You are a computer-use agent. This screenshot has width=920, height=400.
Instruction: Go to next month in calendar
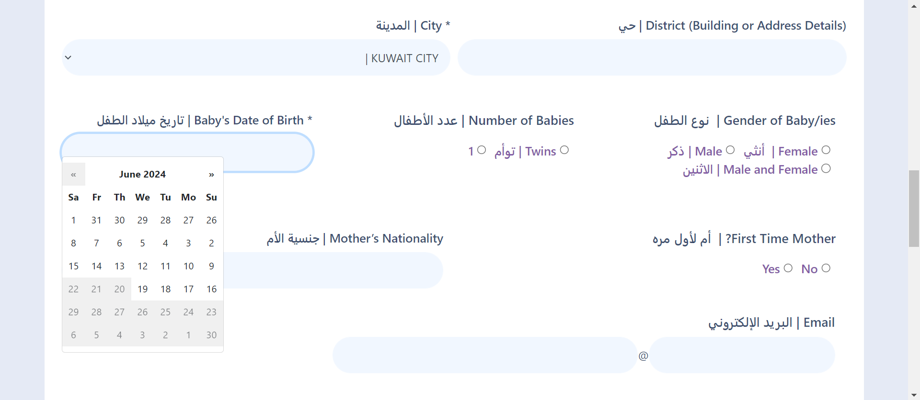(211, 175)
